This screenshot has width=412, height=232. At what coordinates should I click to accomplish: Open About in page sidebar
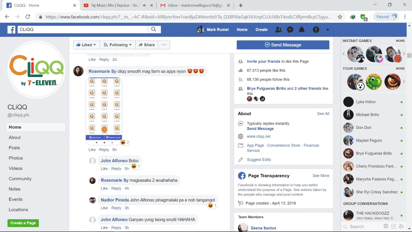point(15,137)
